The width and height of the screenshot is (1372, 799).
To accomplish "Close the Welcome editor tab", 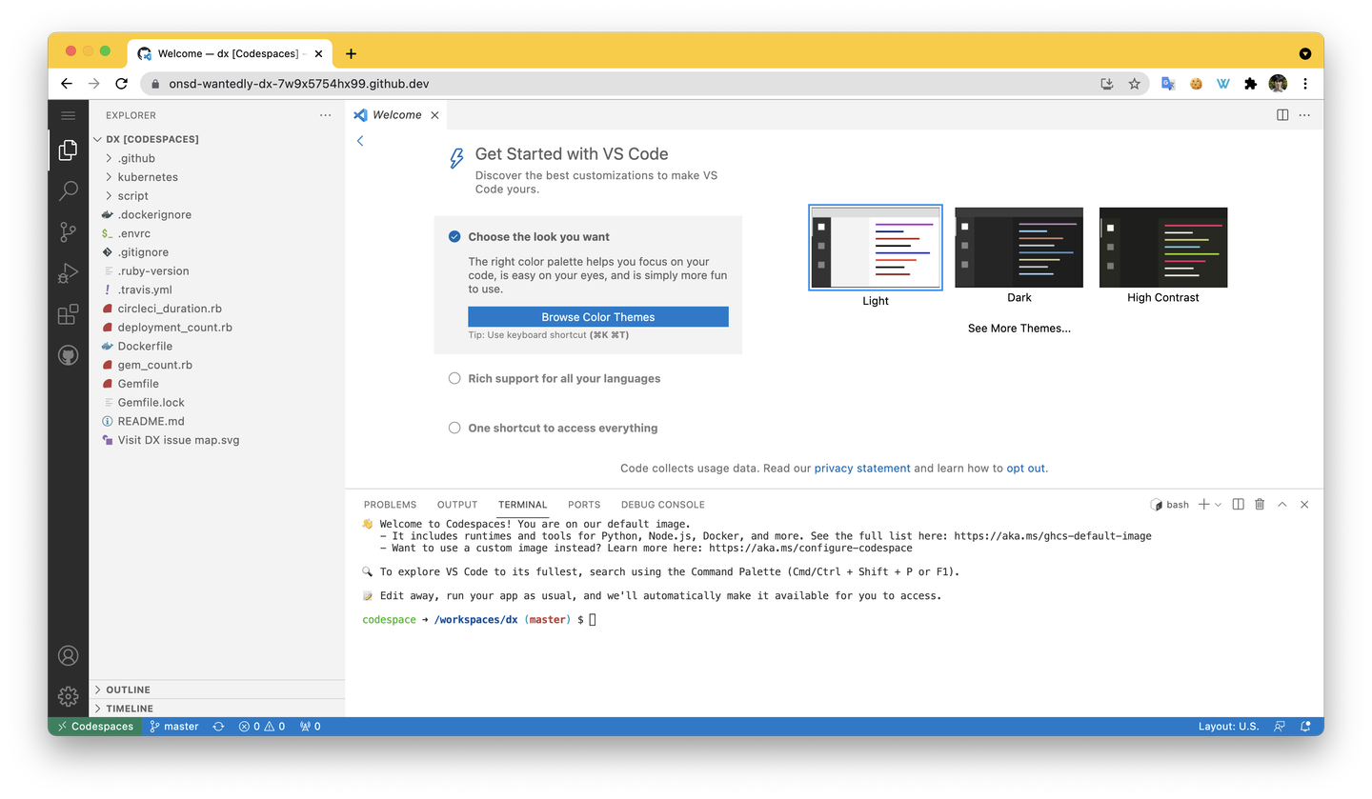I will pos(434,115).
